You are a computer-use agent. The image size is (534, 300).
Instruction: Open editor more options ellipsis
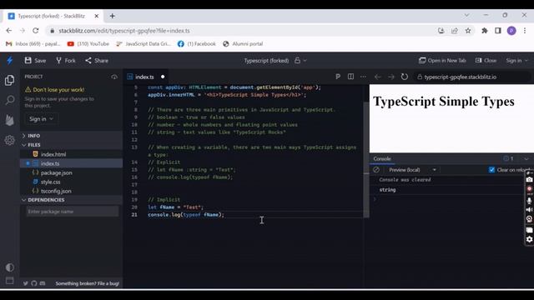[x=363, y=77]
